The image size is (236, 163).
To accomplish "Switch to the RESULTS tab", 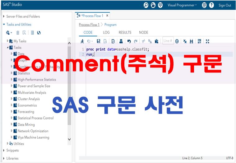I will click(125, 32).
